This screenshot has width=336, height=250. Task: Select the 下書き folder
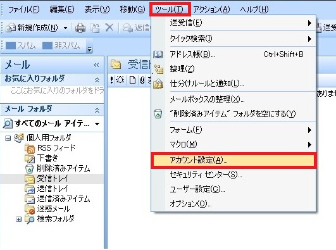point(47,158)
